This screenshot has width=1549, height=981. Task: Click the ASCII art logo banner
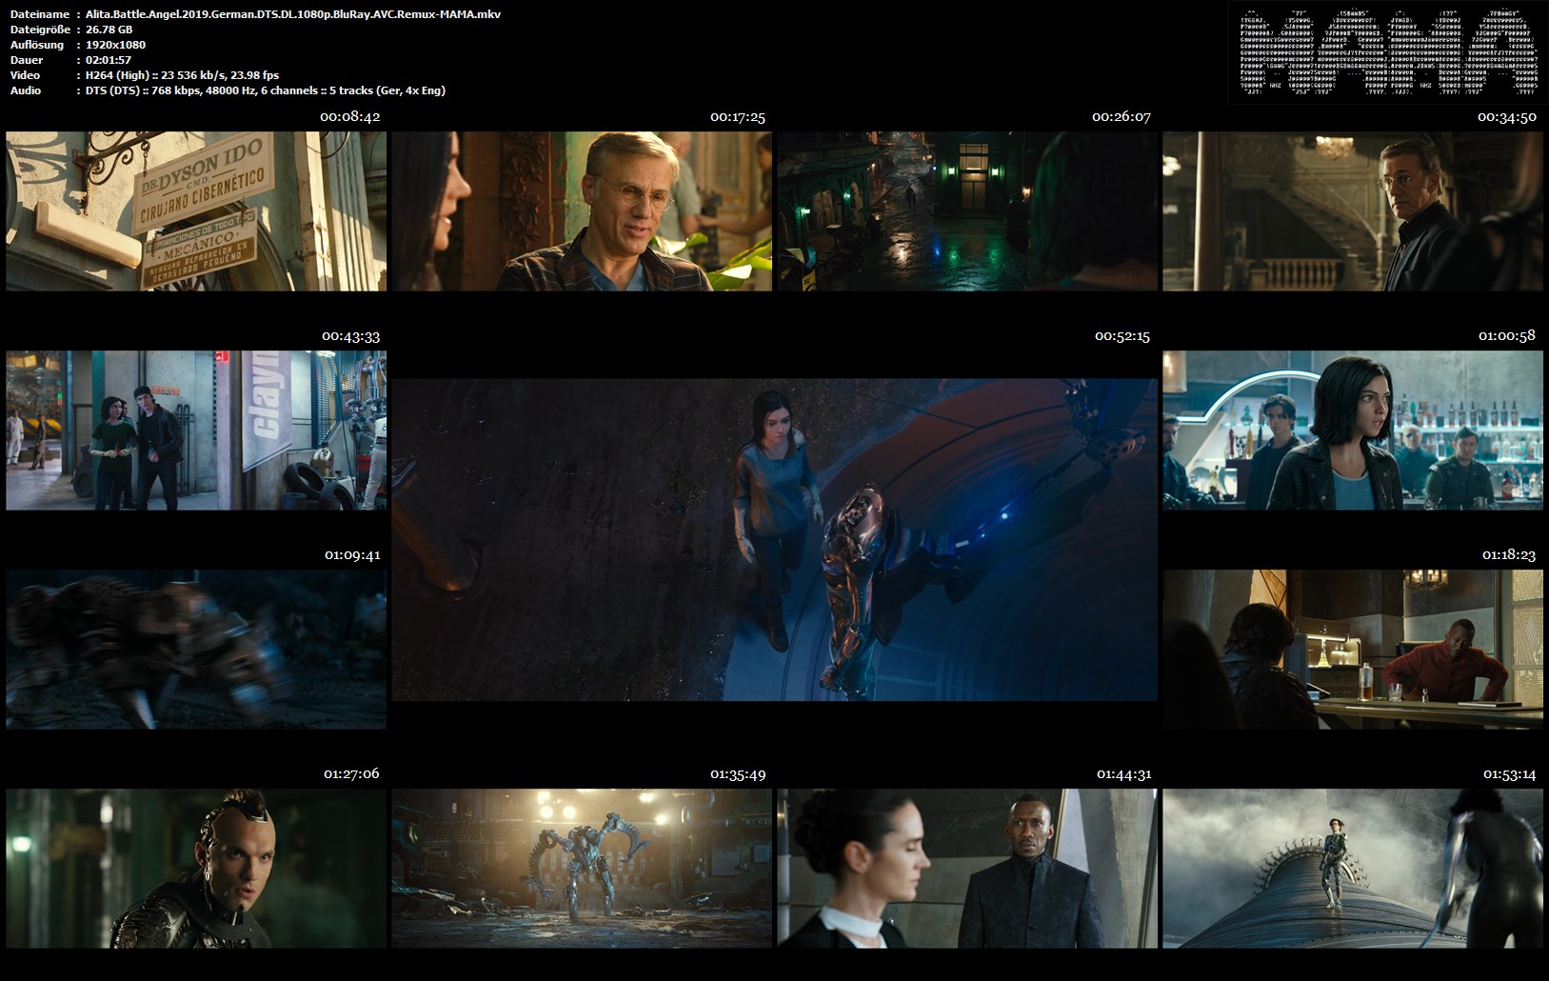coord(1386,53)
